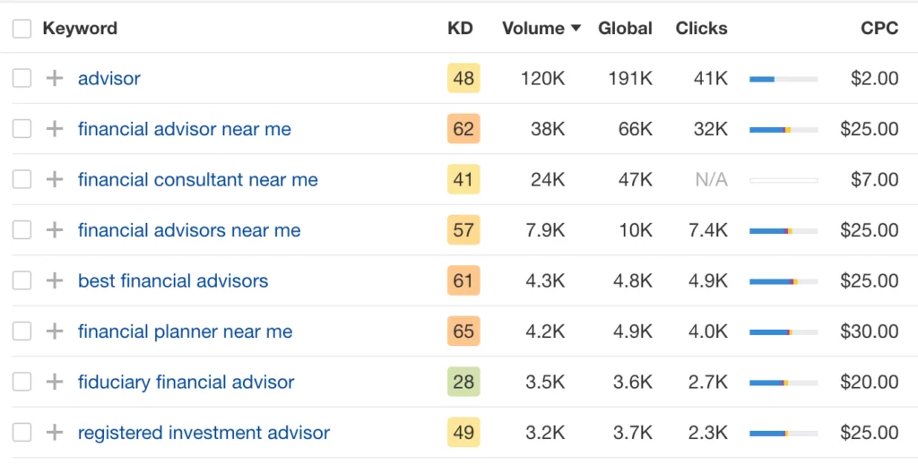Click the plus icon beside 'advisor'

(55, 79)
